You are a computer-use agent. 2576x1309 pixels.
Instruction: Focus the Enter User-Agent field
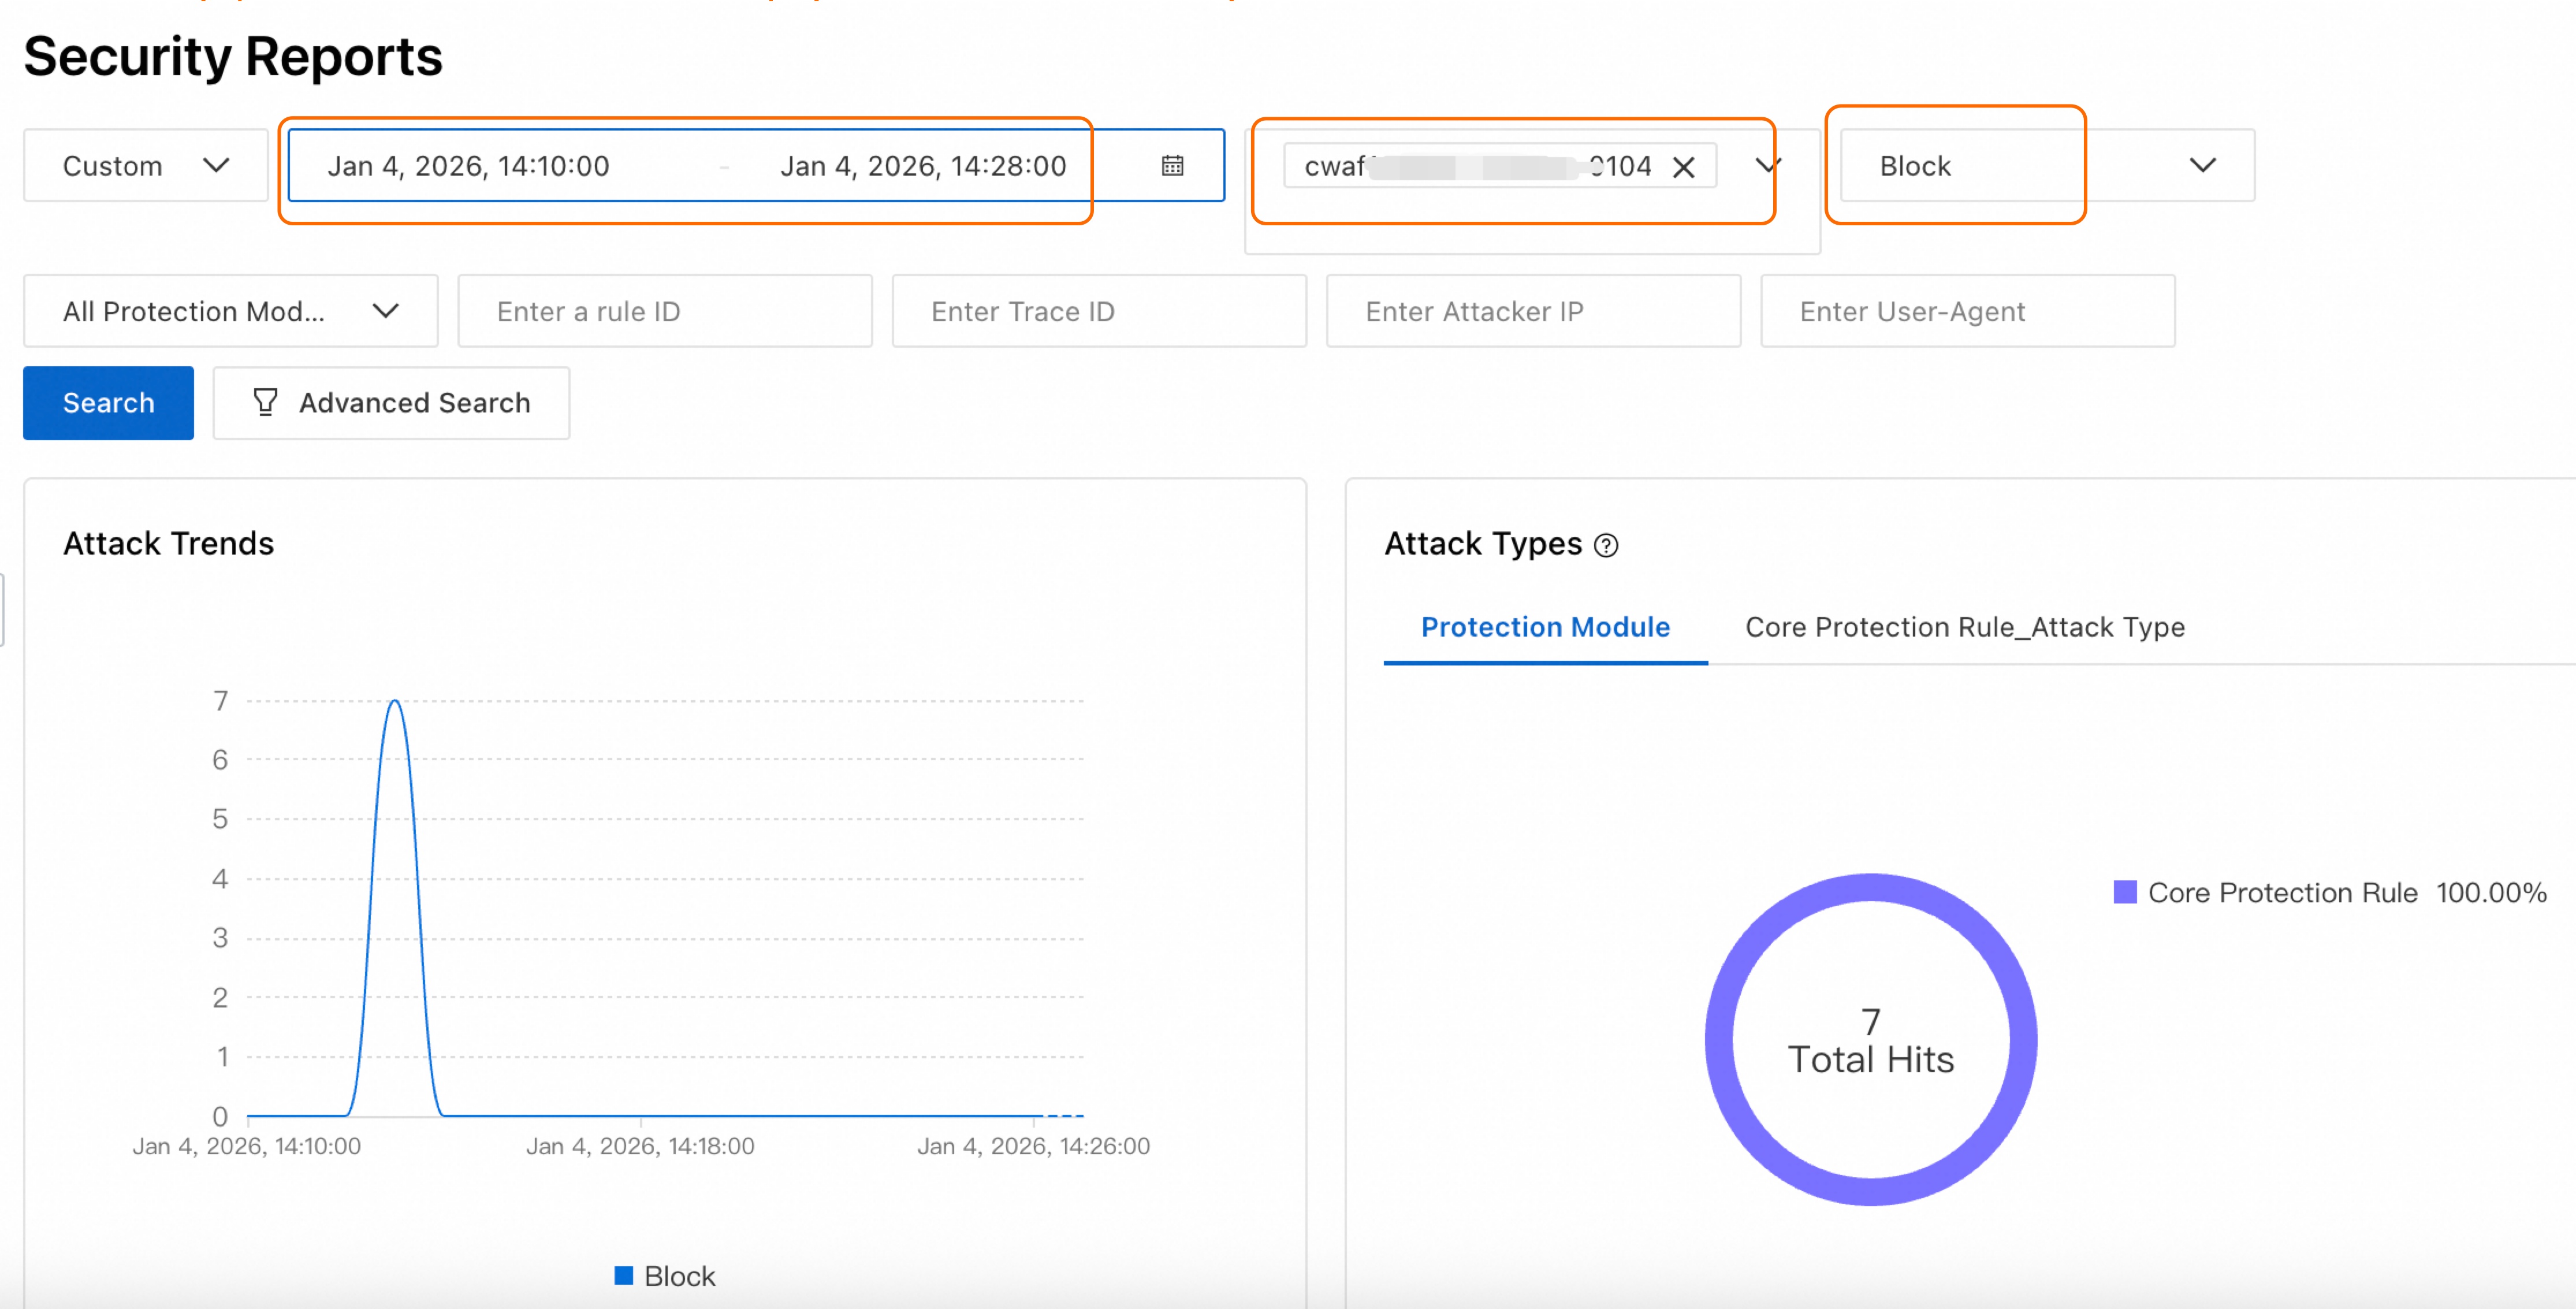tap(1967, 311)
